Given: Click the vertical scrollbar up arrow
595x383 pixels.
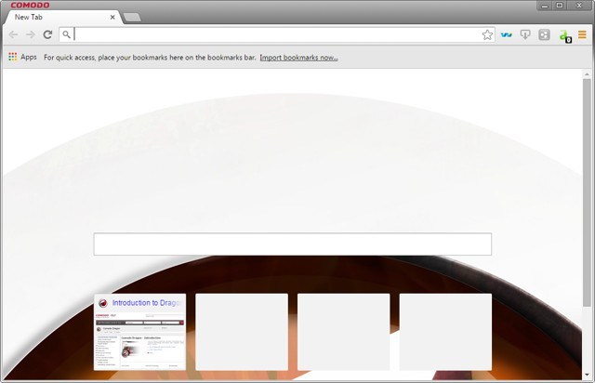Looking at the screenshot, I should coord(587,74).
